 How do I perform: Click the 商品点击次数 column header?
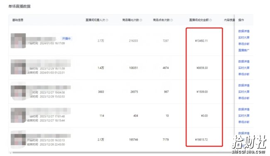point(161,20)
